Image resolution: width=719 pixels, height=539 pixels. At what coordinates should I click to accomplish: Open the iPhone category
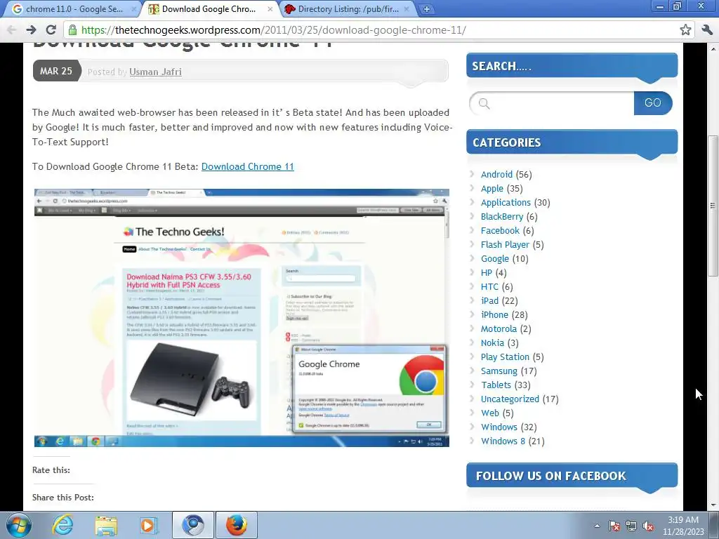(495, 315)
